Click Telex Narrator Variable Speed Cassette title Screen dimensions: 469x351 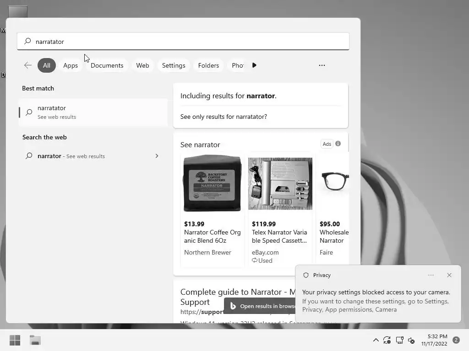(x=279, y=236)
